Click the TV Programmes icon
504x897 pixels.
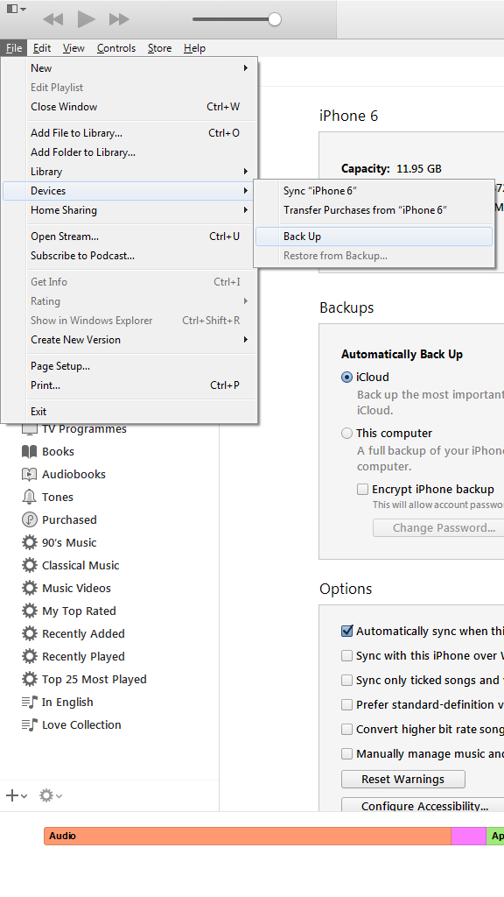[29, 429]
